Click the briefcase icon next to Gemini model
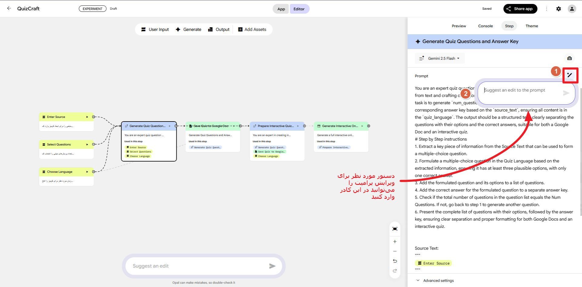This screenshot has width=582, height=287. coord(570,58)
